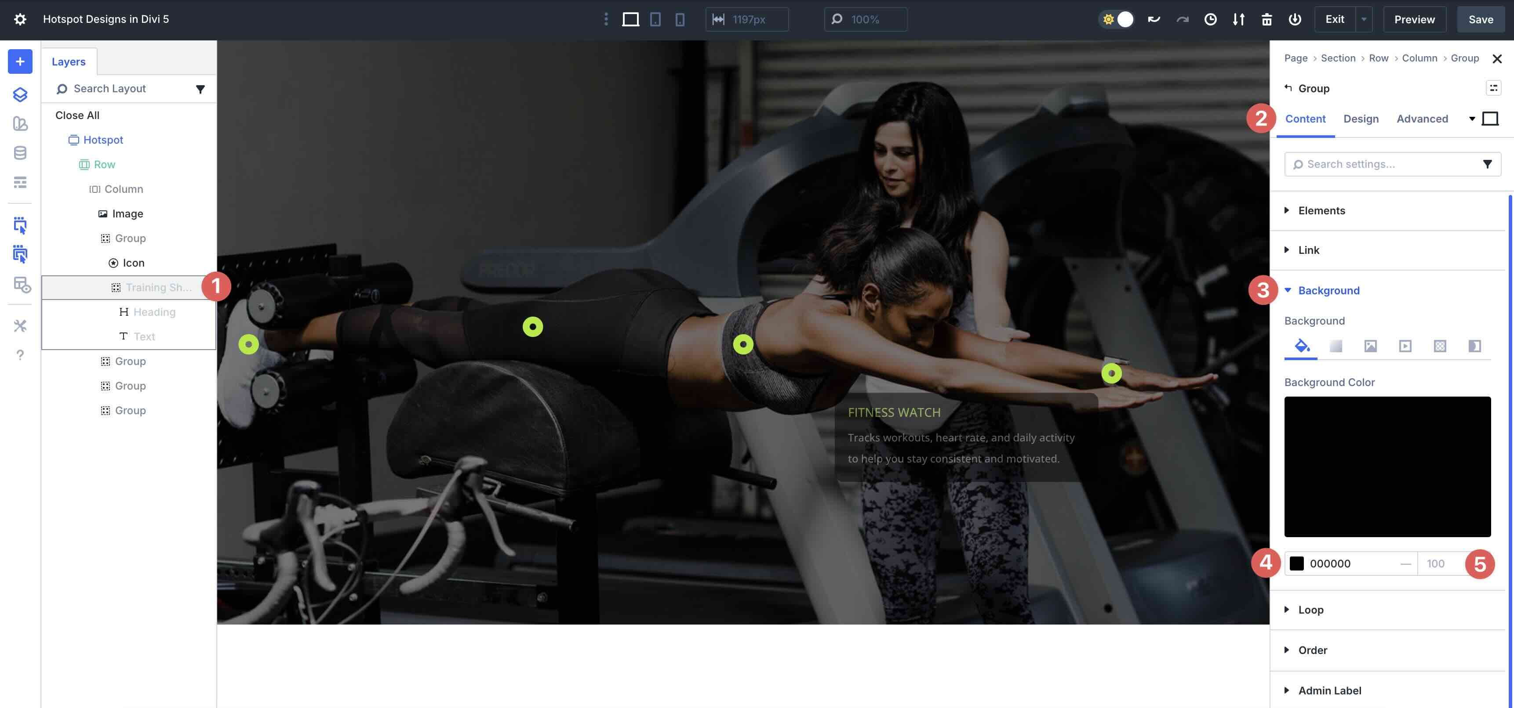Click the blue plus add-module button
Image resolution: width=1514 pixels, height=708 pixels.
20,61
